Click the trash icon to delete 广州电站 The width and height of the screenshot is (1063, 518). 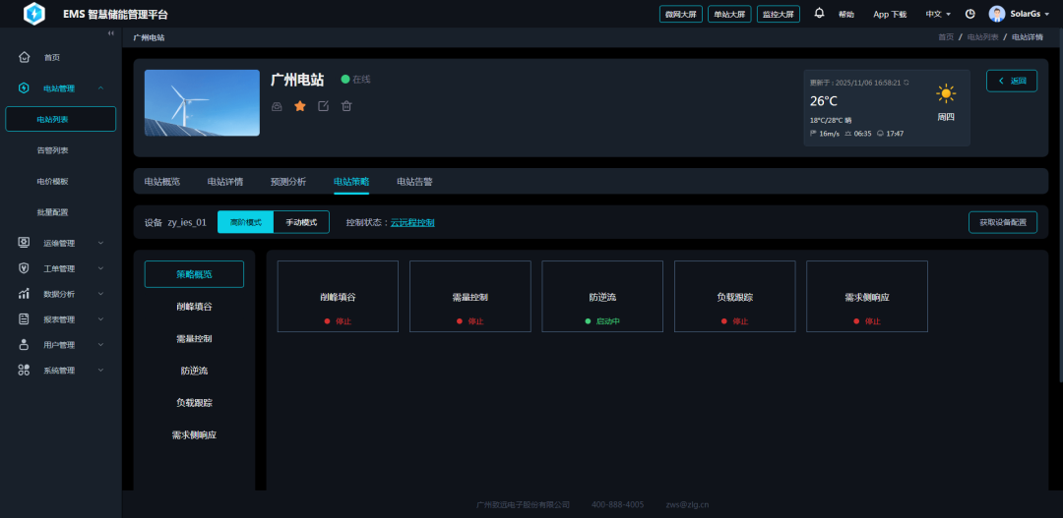coord(346,106)
